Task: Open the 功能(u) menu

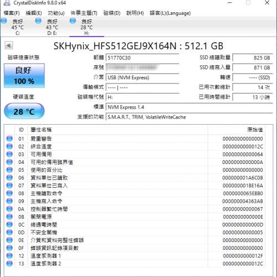Action: (x=56, y=13)
